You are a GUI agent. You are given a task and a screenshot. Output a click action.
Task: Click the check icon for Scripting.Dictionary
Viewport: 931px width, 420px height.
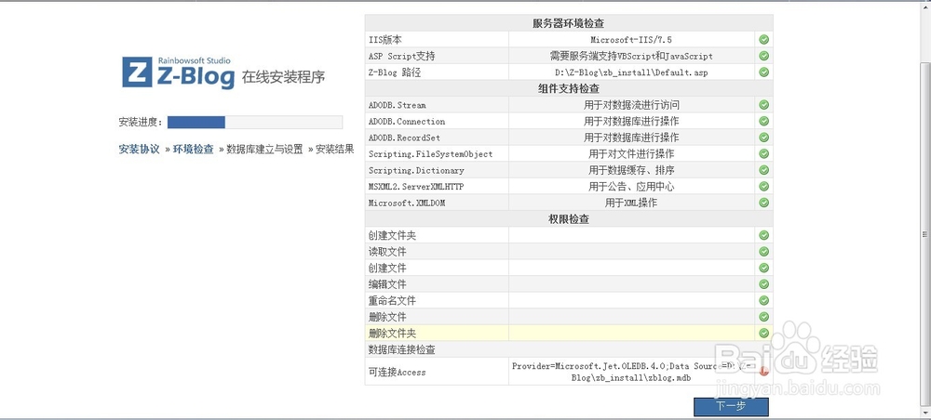(763, 170)
